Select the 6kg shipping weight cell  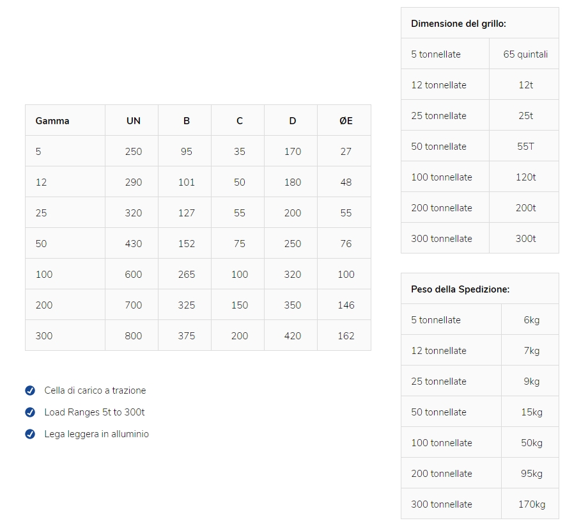pos(532,320)
